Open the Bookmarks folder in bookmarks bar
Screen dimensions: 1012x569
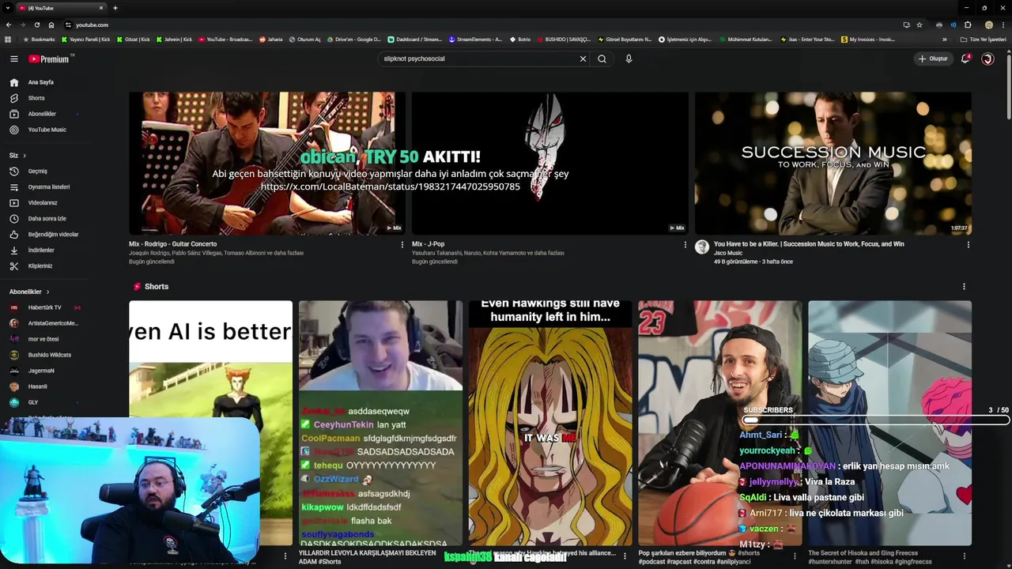pyautogui.click(x=40, y=39)
